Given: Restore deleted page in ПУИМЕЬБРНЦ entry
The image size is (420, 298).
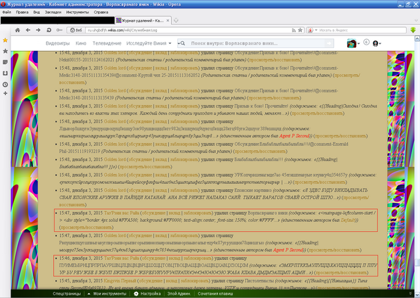Looking at the screenshot, I should coord(341,272).
